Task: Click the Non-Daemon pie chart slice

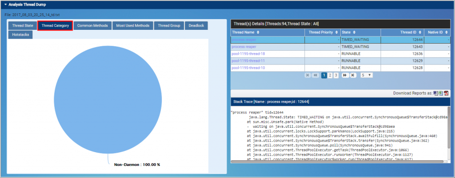Action: point(108,100)
